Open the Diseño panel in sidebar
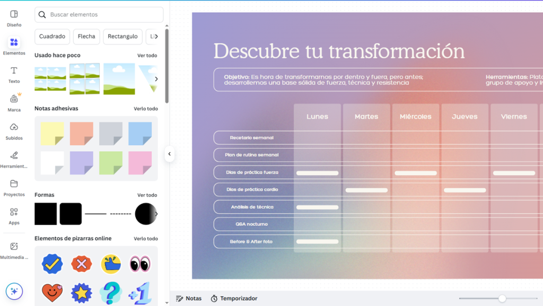 14,18
